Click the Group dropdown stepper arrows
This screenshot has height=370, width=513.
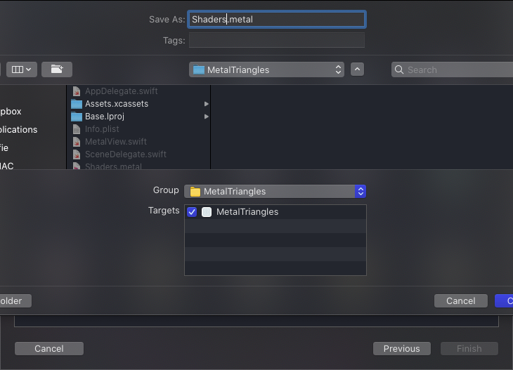pyautogui.click(x=361, y=191)
